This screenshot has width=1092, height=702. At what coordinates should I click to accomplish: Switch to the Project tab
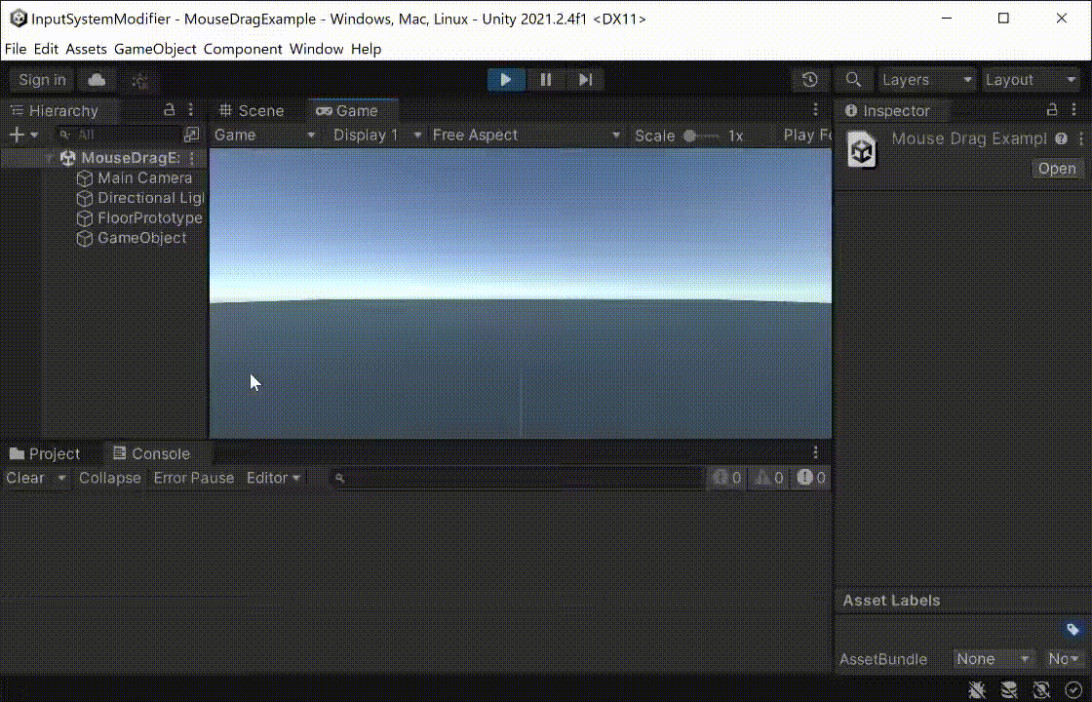[x=45, y=454]
